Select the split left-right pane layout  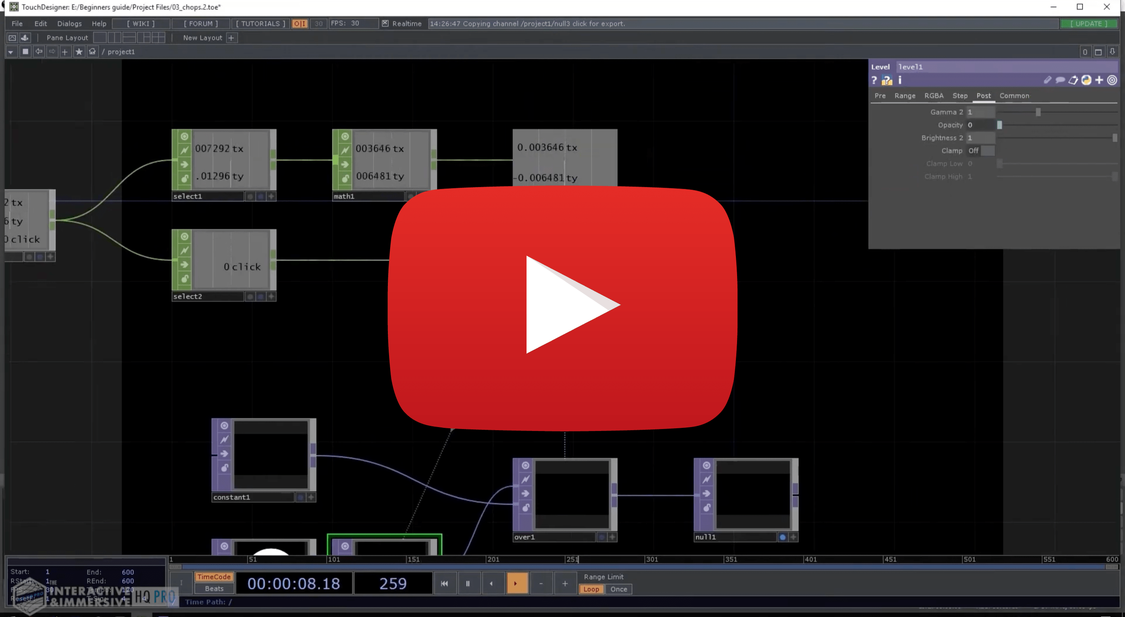pos(114,37)
